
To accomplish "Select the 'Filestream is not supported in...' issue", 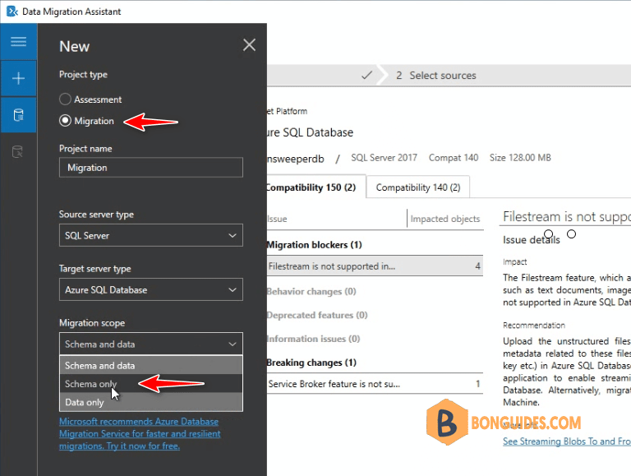I will 375,266.
